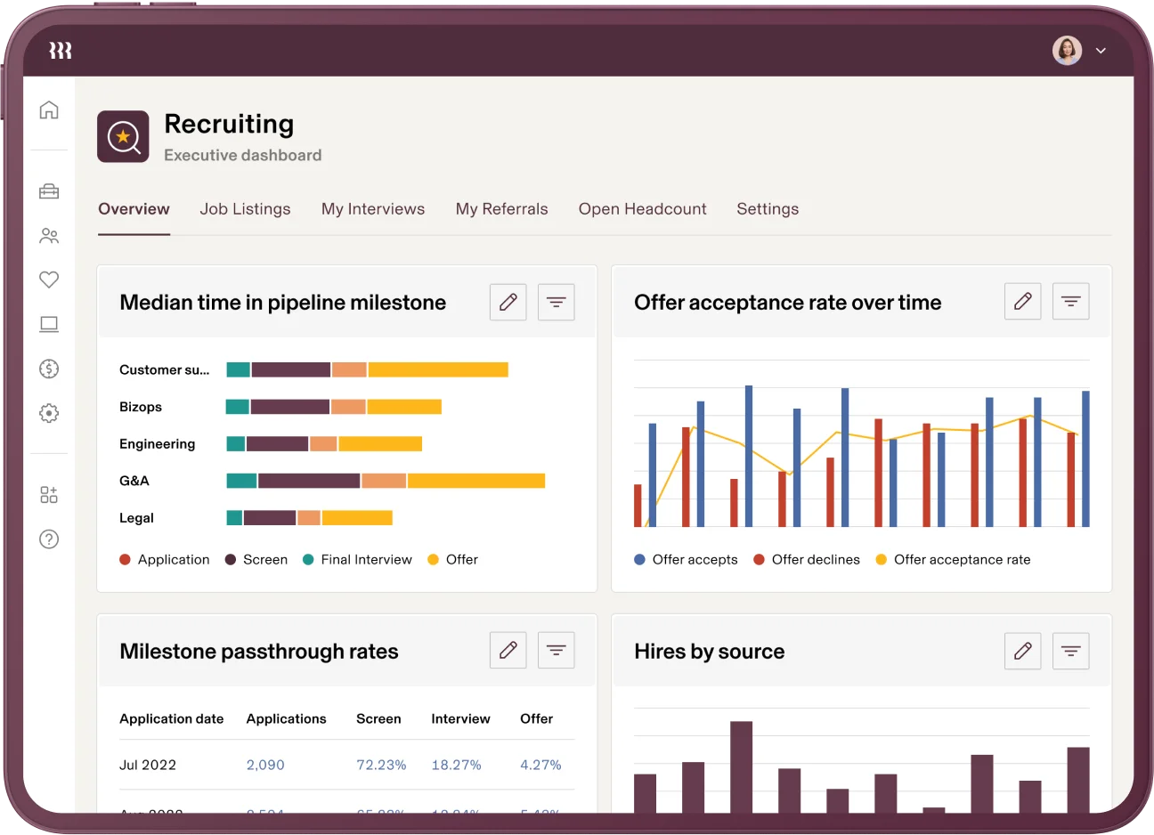Click the Screen column header in table
The image size is (1154, 835).
pyautogui.click(x=378, y=718)
